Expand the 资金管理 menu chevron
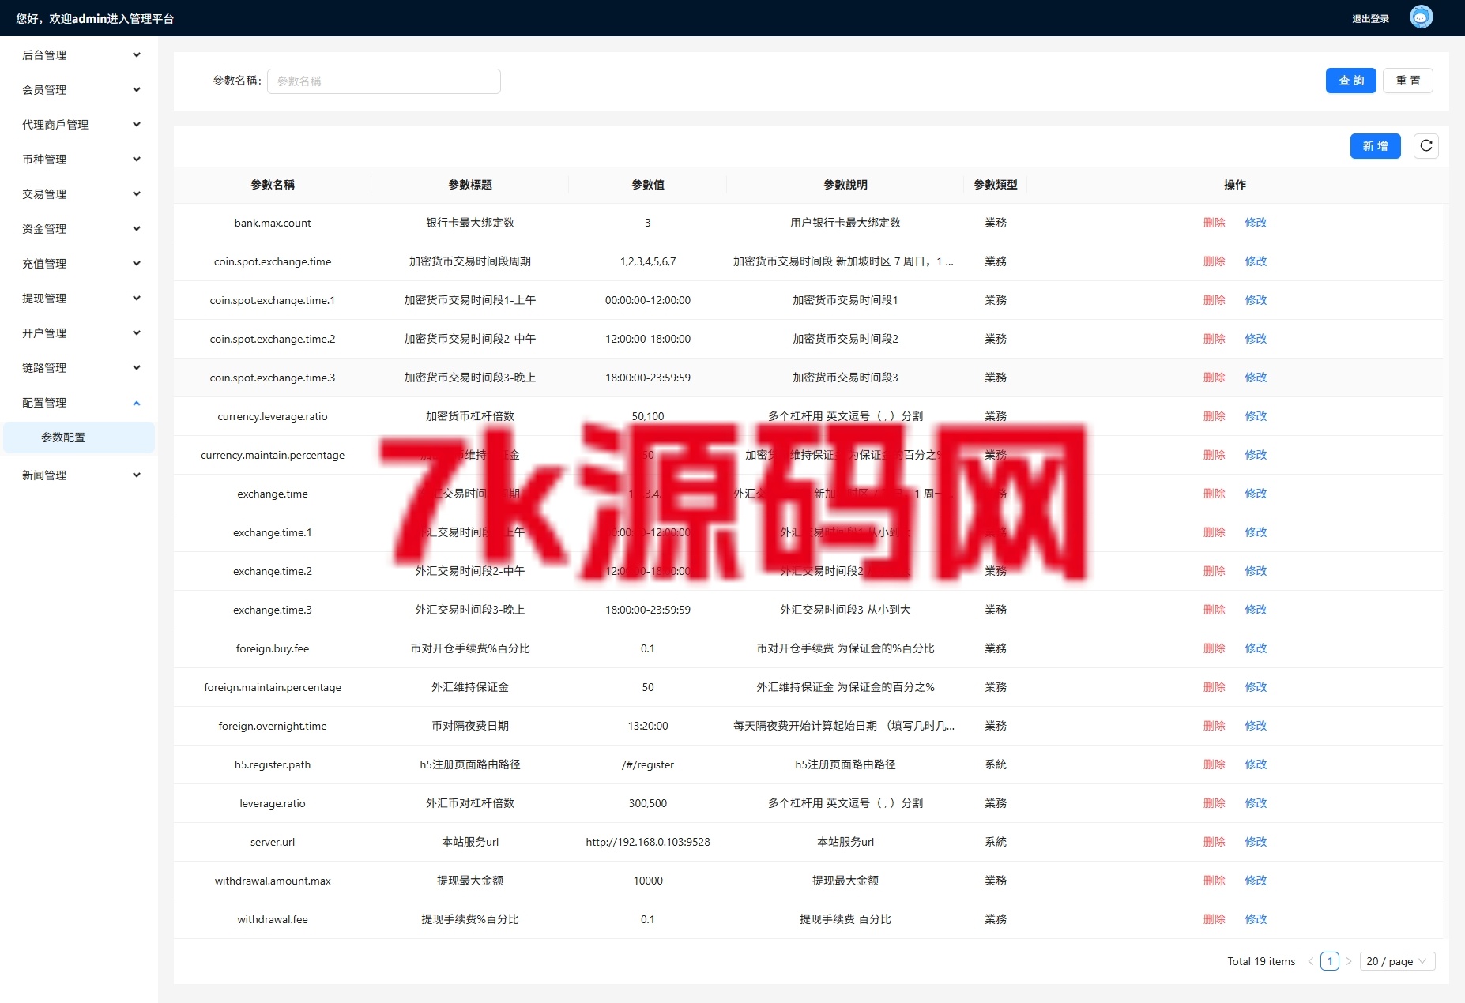 (137, 228)
